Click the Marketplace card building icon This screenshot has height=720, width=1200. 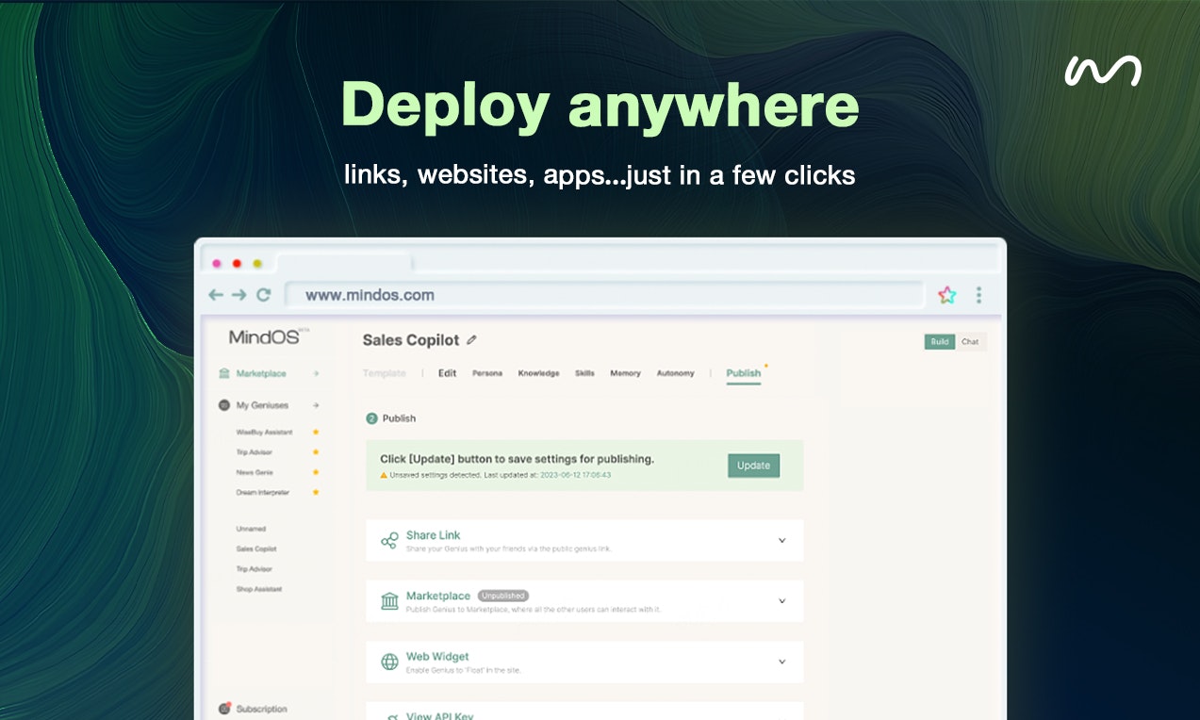tap(389, 601)
